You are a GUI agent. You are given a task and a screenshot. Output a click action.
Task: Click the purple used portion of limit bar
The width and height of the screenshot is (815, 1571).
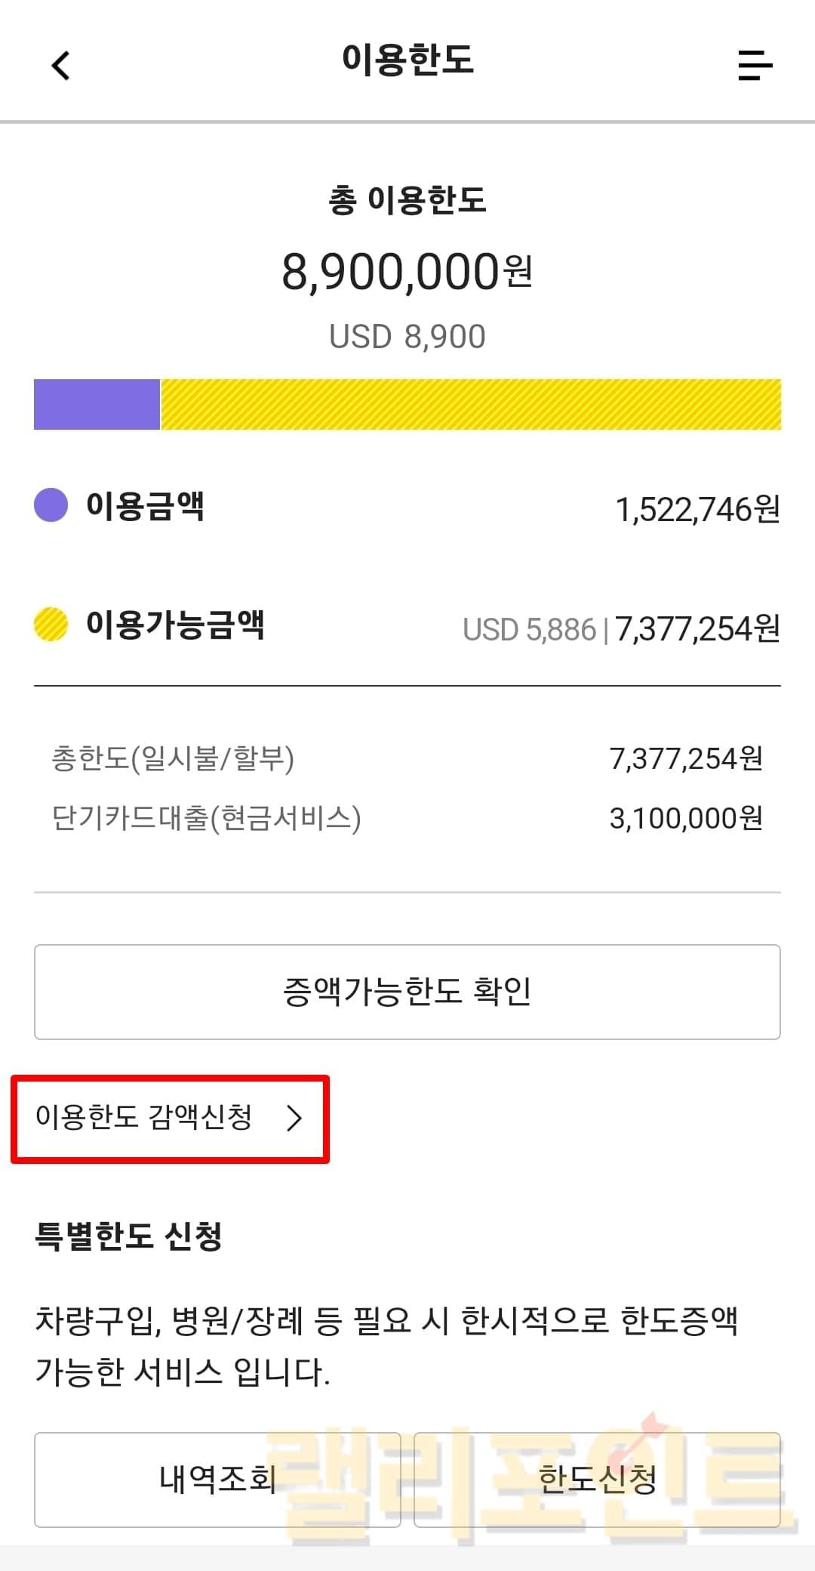tap(97, 404)
